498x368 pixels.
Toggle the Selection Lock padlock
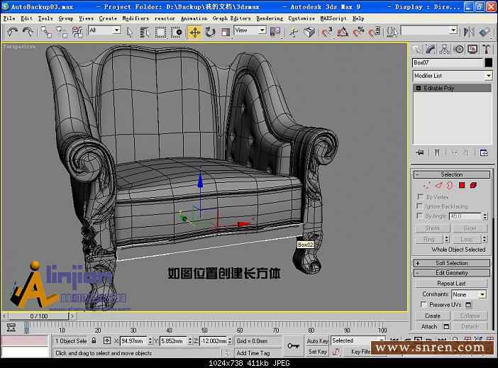[94, 340]
